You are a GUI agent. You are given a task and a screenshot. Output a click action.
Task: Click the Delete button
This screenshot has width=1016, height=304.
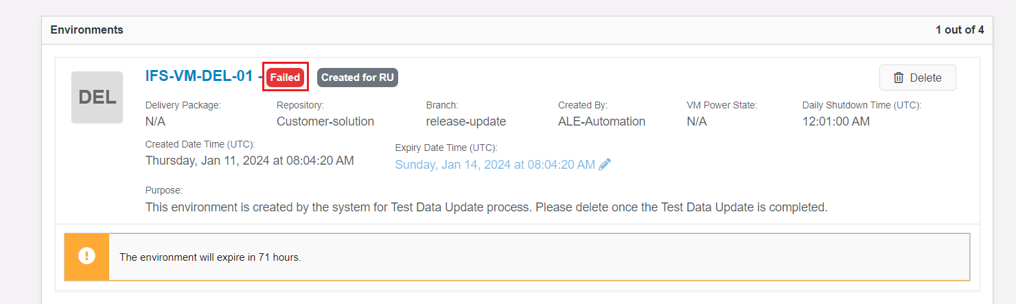(917, 78)
